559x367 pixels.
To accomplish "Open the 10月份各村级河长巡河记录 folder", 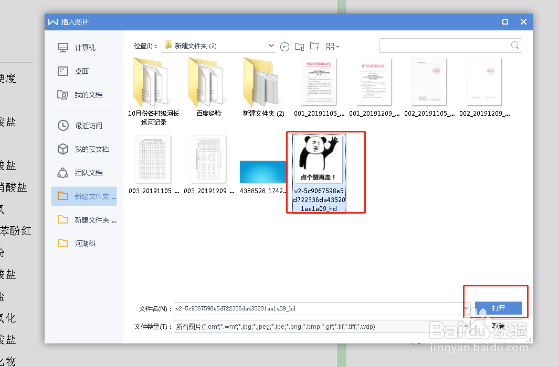I will point(154,92).
